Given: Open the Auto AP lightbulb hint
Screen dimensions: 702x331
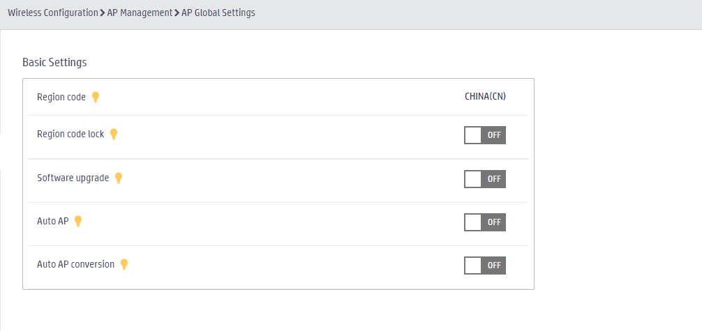Looking at the screenshot, I should pos(78,221).
